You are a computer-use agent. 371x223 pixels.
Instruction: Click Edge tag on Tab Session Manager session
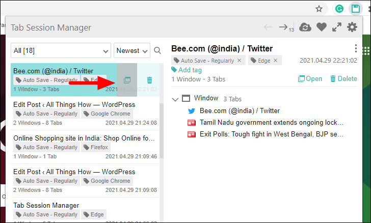[94, 214]
